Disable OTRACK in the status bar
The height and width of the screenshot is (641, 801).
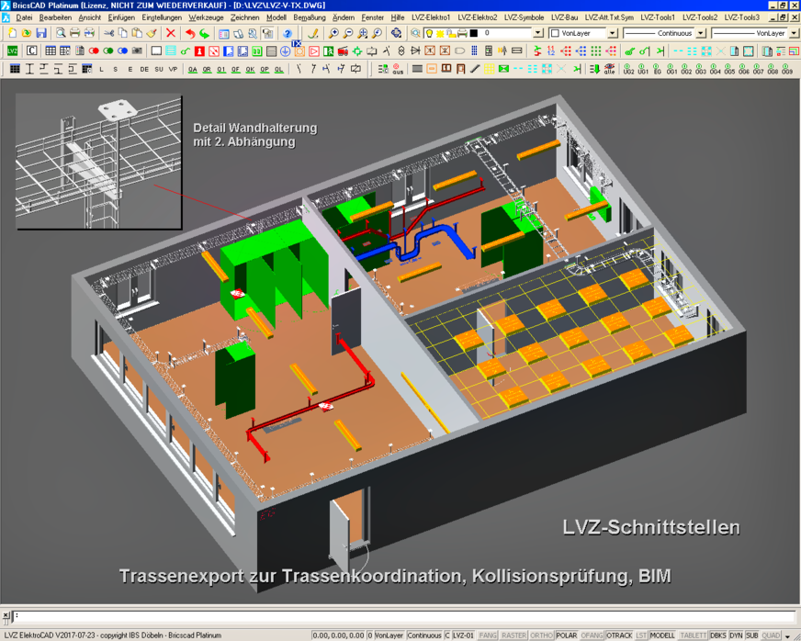tap(619, 635)
